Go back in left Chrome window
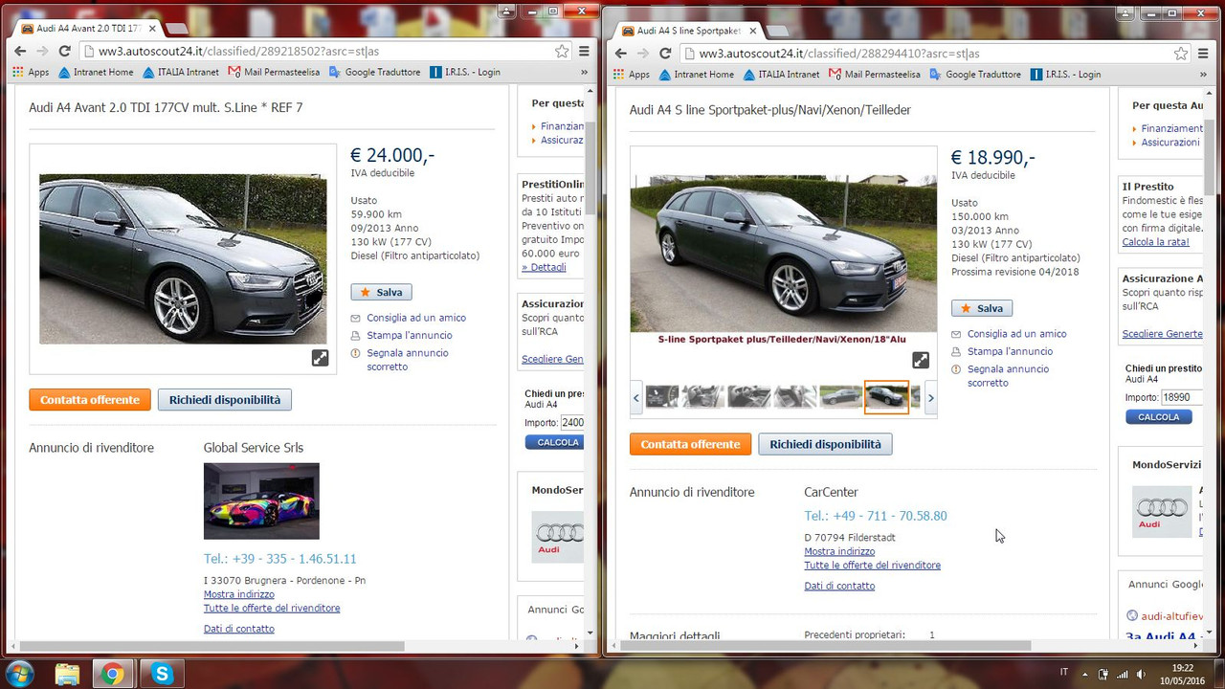 19,52
